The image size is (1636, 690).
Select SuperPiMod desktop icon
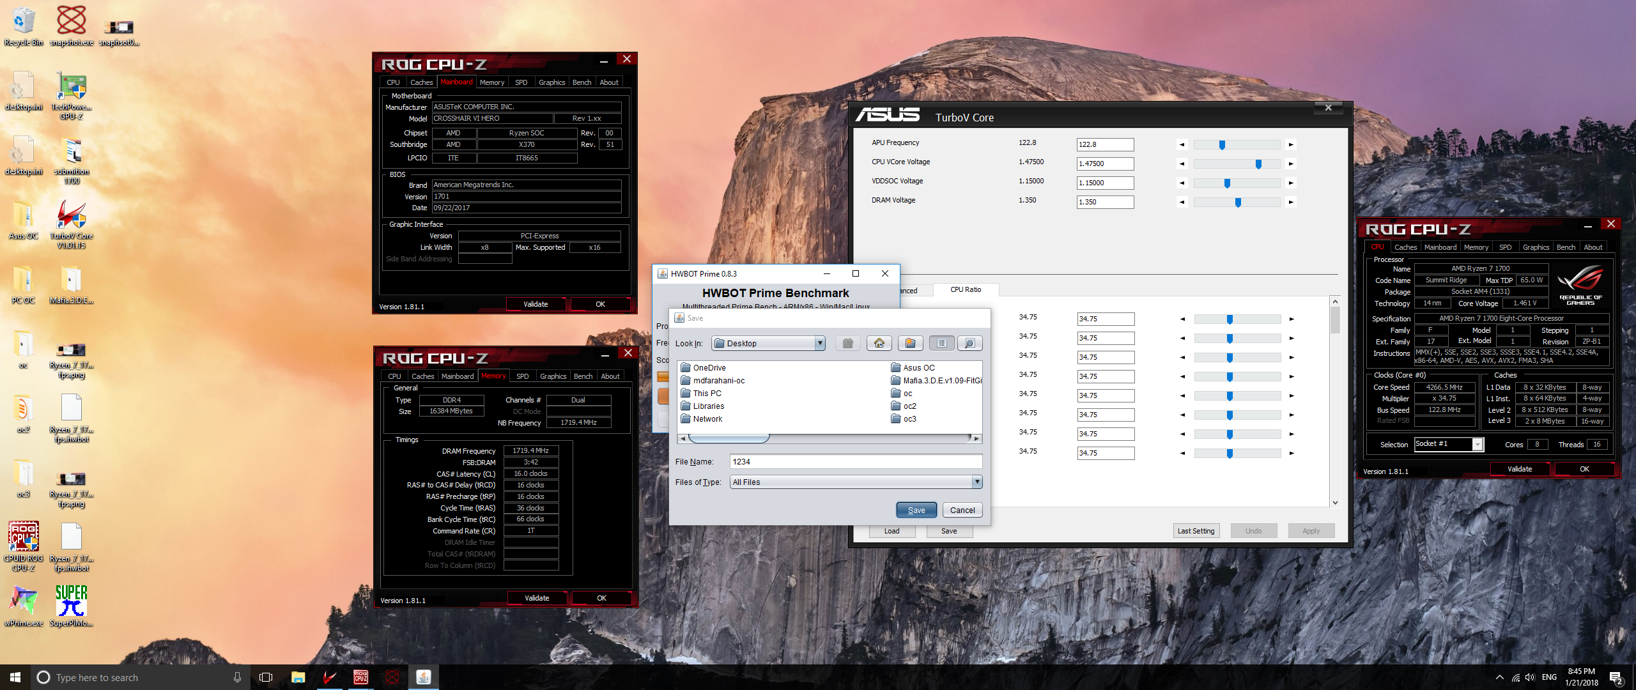point(72,606)
